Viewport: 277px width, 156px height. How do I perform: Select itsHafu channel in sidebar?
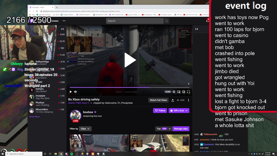click(x=47, y=90)
